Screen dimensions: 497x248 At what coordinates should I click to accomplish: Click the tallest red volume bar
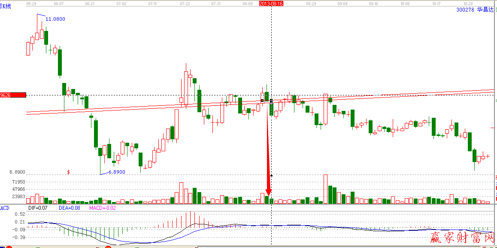(326, 189)
